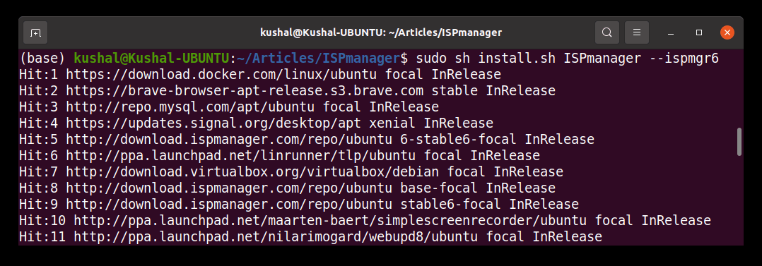Open the simplescreenrecorder launchpad URL
Image resolution: width=762 pixels, height=266 pixels.
pos(331,221)
